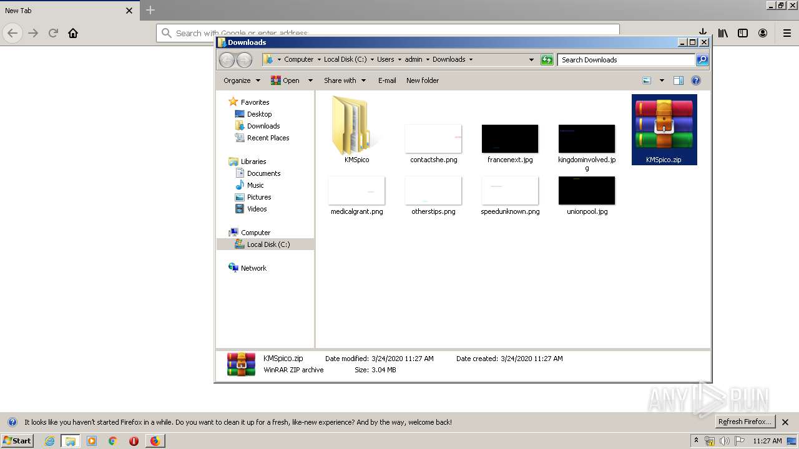Click Explorer Back arrow button
Image resolution: width=799 pixels, height=449 pixels.
pos(227,60)
